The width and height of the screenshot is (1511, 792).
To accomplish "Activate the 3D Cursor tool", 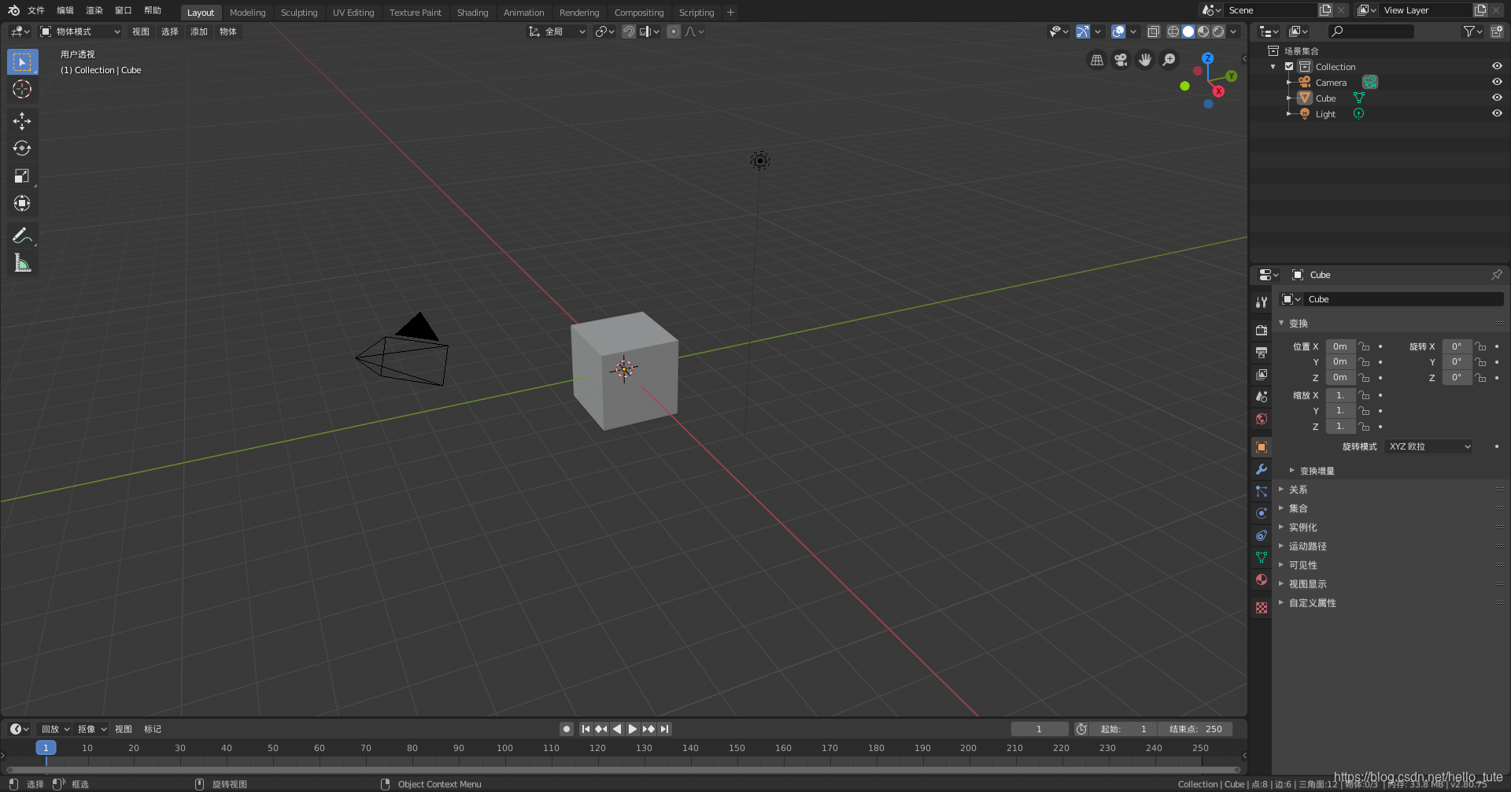I will point(22,89).
